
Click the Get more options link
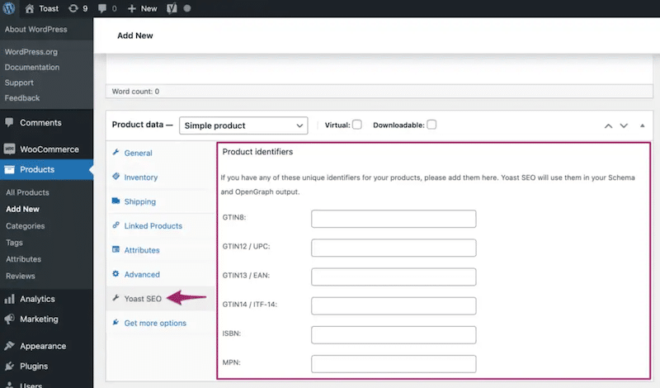tap(154, 323)
